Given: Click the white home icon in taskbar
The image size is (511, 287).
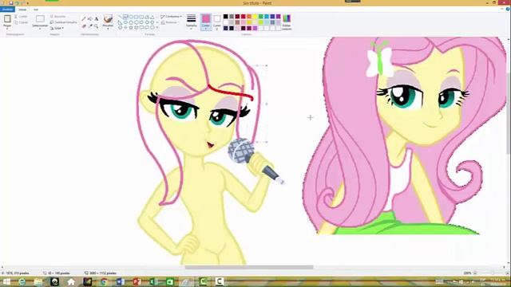Looking at the screenshot, I should (x=71, y=281).
